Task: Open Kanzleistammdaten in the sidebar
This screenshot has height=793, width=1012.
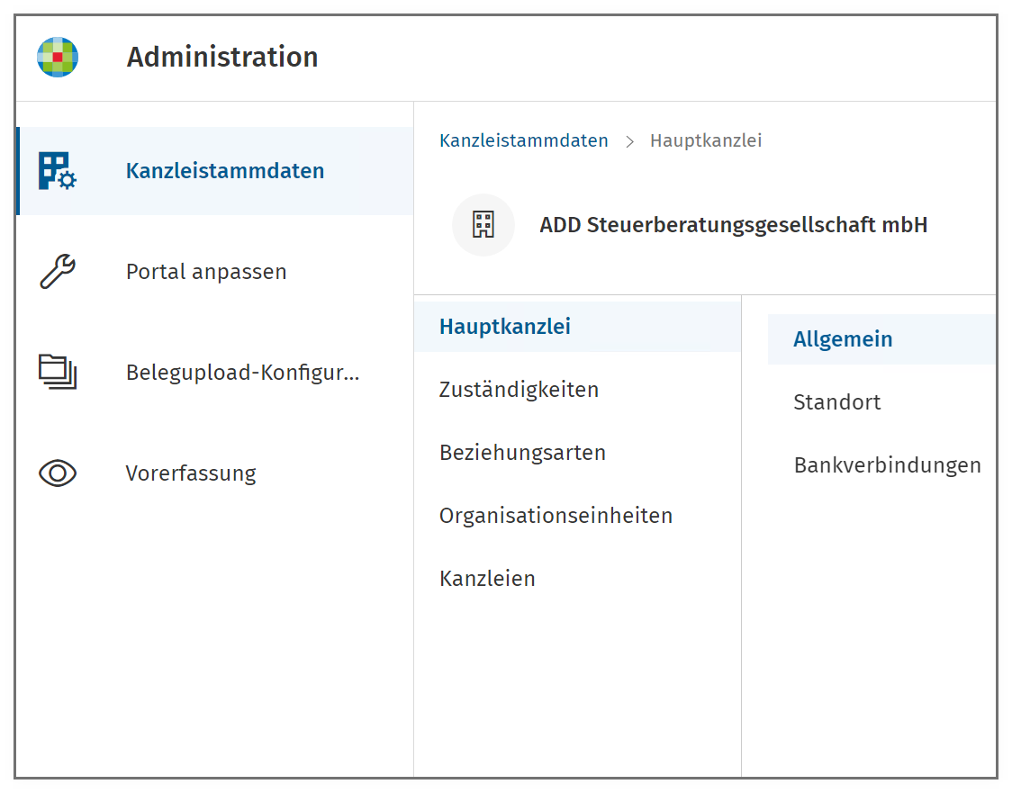Action: [215, 171]
